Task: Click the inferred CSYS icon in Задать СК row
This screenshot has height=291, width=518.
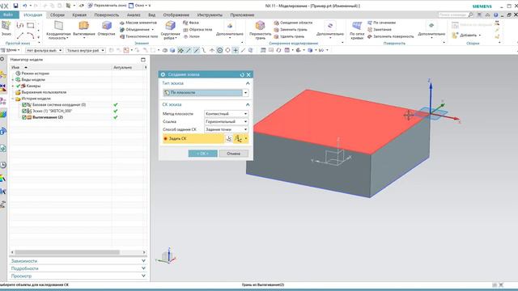Action: click(x=238, y=139)
